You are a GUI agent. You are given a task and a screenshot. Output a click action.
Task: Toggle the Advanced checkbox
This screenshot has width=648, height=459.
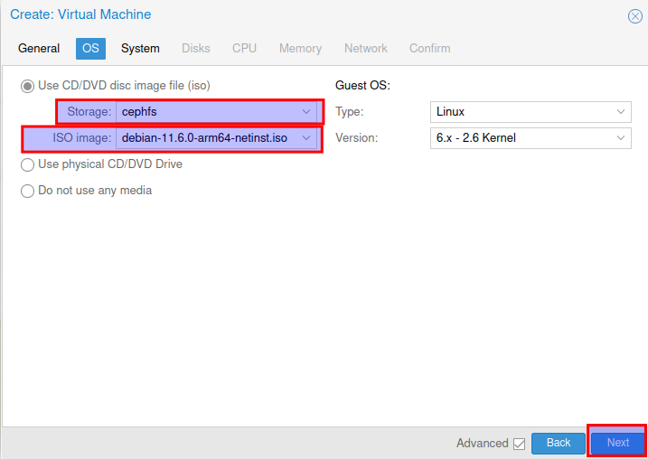[x=519, y=444]
